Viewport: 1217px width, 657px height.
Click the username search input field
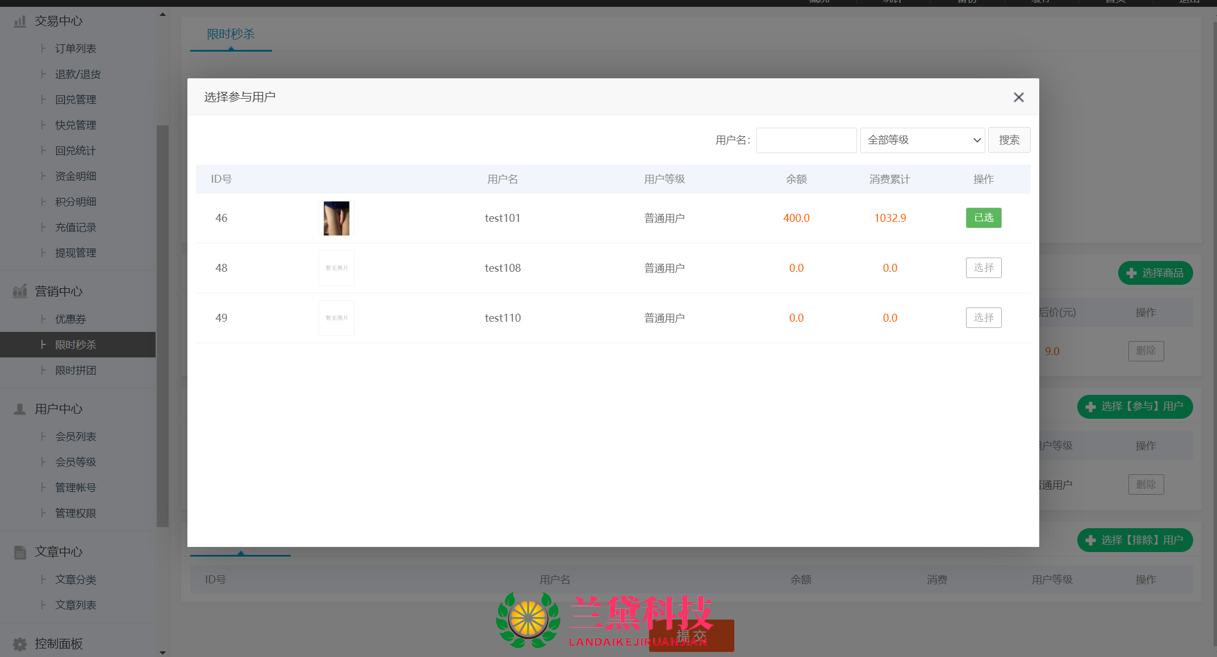806,140
